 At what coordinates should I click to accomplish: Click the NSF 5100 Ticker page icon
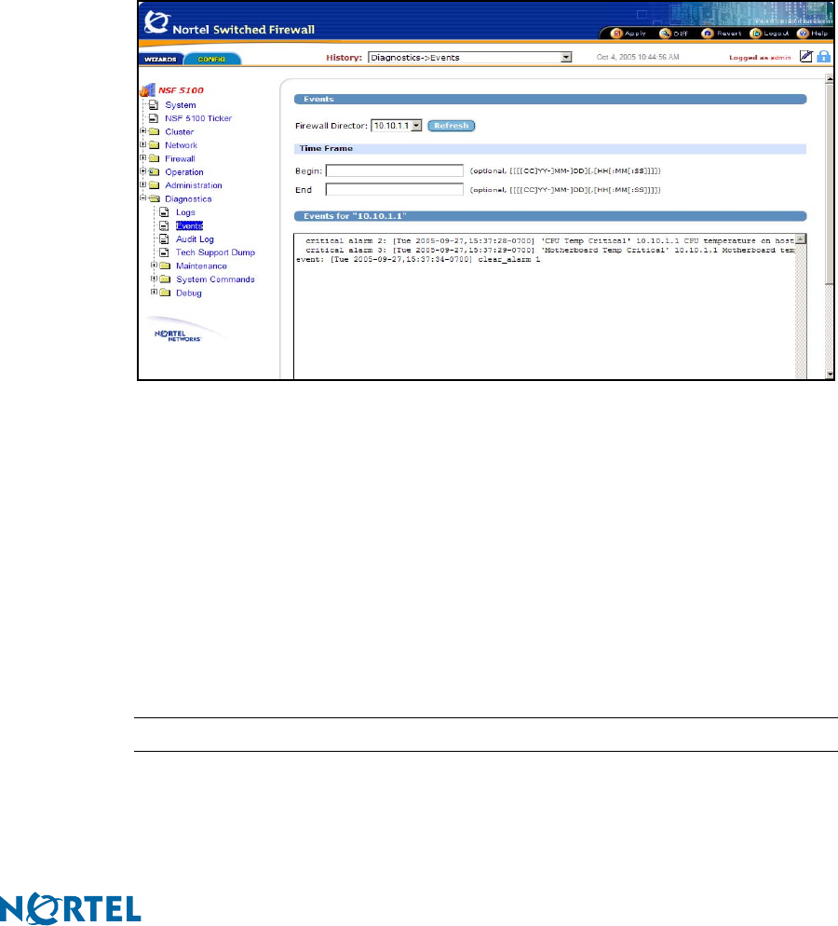154,118
